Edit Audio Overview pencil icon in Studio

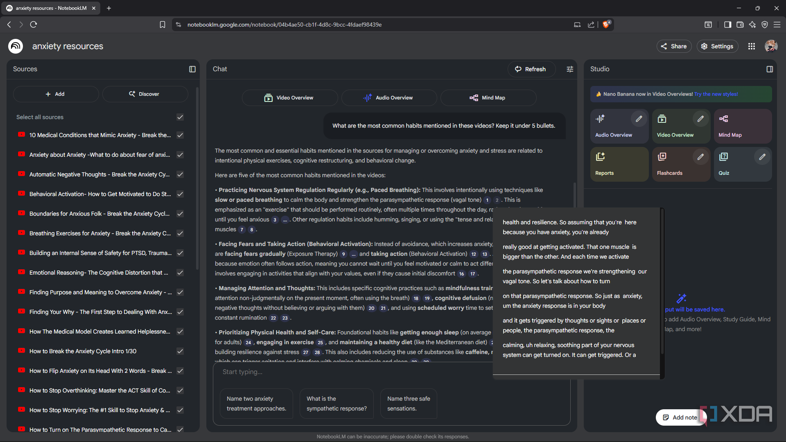coord(639,119)
